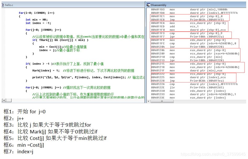The height and width of the screenshot is (159, 248).
Task: Click the caption '框7: index=j'
Action: [18, 151]
